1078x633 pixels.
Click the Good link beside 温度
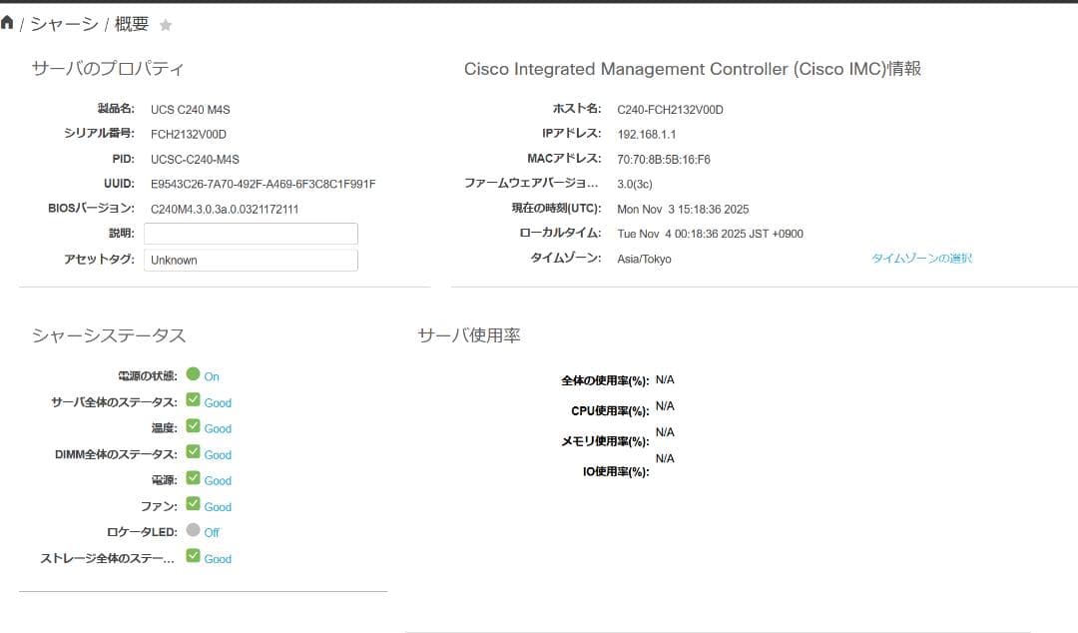(x=217, y=428)
